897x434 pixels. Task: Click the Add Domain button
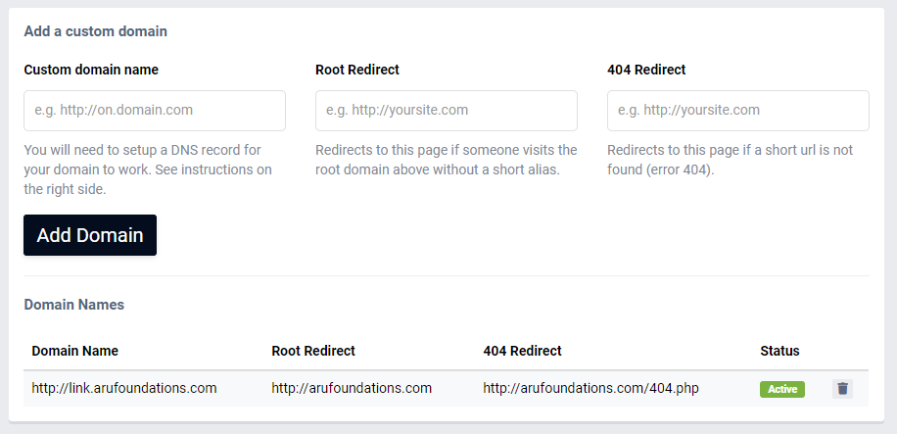(90, 235)
